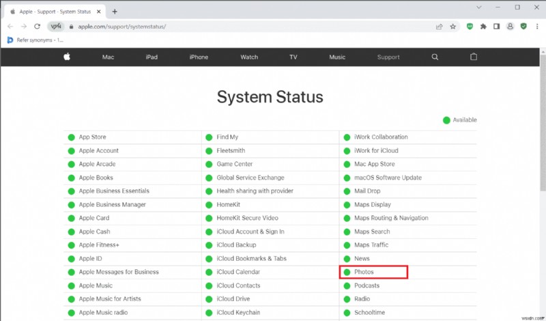Open the profile avatar icon

510,27
